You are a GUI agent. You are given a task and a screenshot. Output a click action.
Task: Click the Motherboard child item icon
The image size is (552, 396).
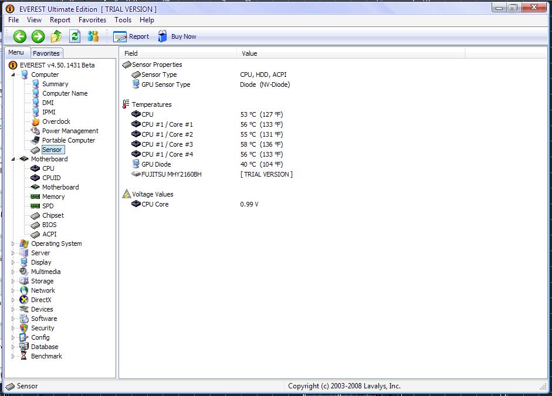point(35,187)
